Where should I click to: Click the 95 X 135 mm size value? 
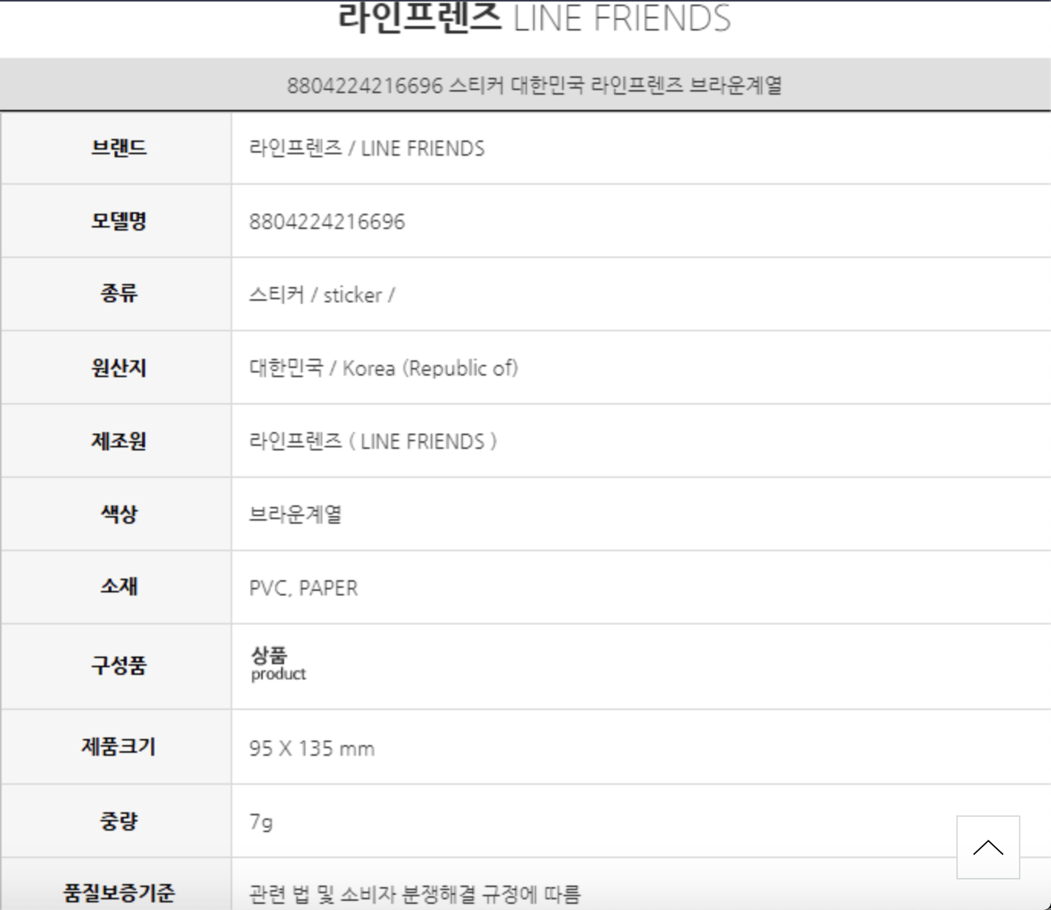312,748
